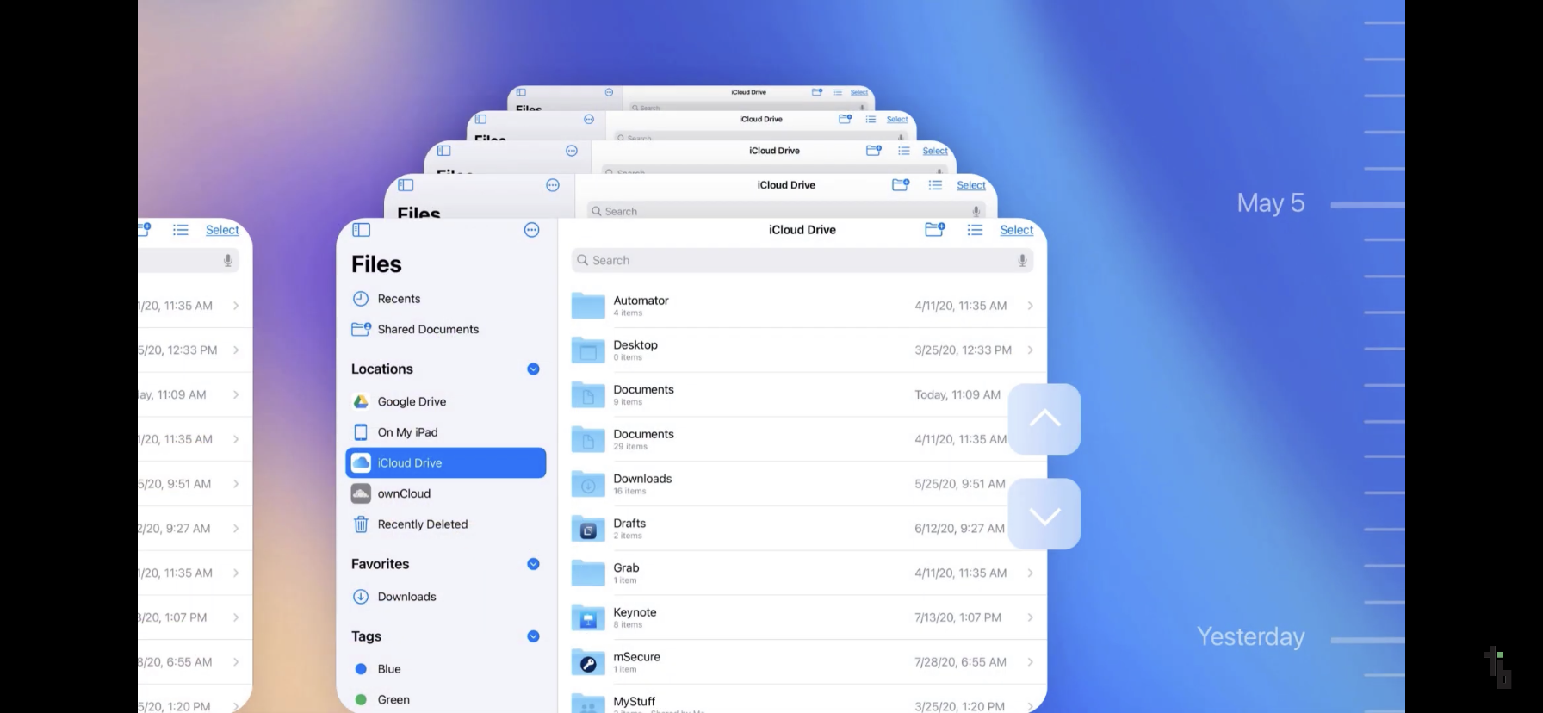Click the ellipsis icon in the window directly behind the front
The image size is (1543, 713).
tap(553, 185)
